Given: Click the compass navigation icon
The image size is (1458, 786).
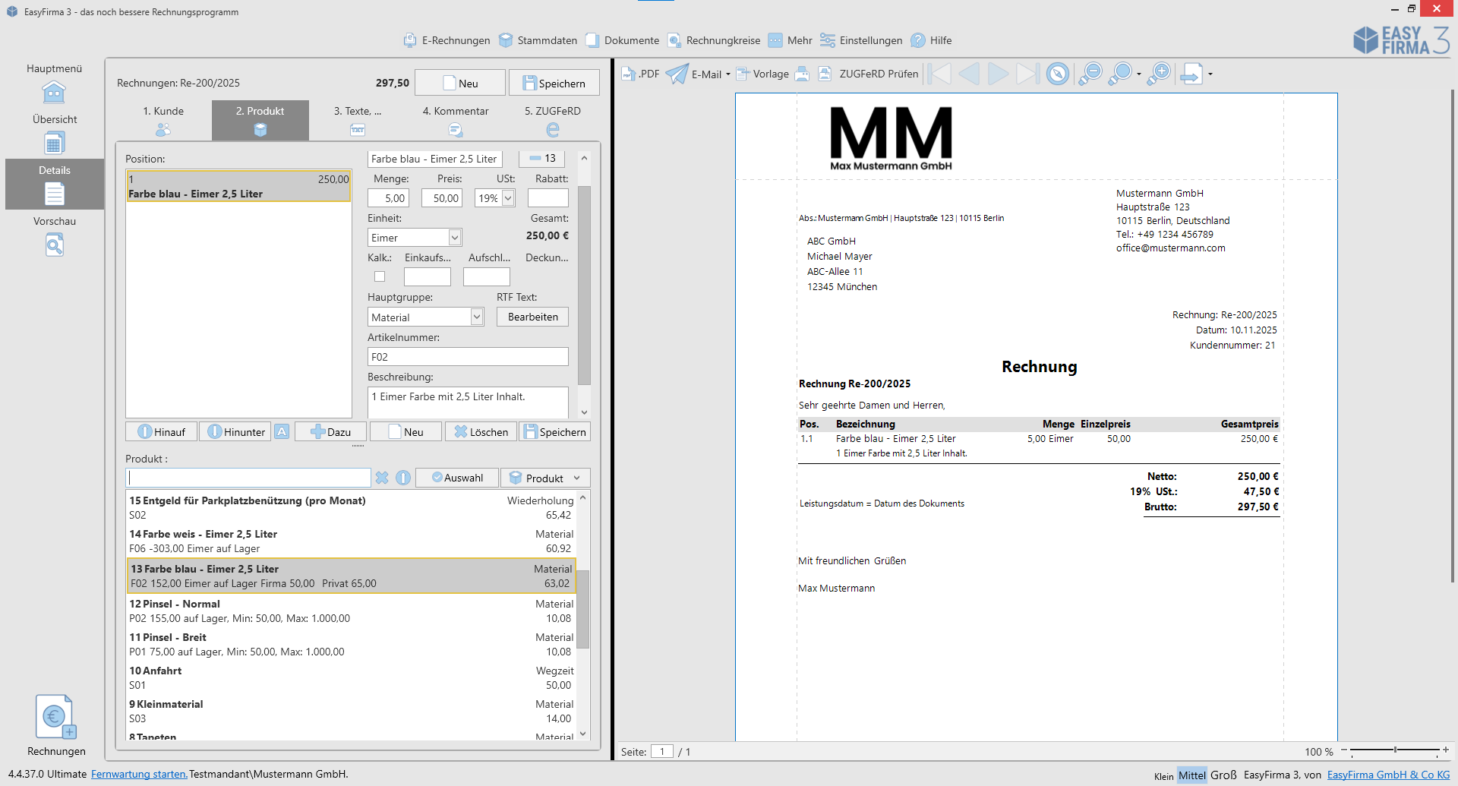Looking at the screenshot, I should [x=1057, y=74].
